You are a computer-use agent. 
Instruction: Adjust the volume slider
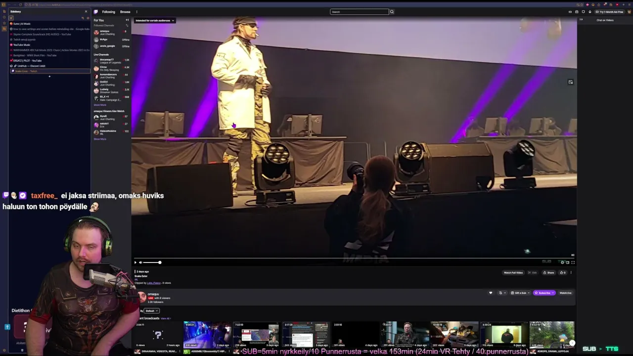(152, 263)
